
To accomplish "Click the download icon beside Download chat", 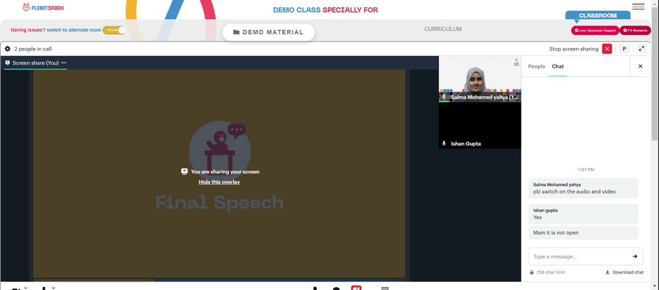I will point(608,272).
